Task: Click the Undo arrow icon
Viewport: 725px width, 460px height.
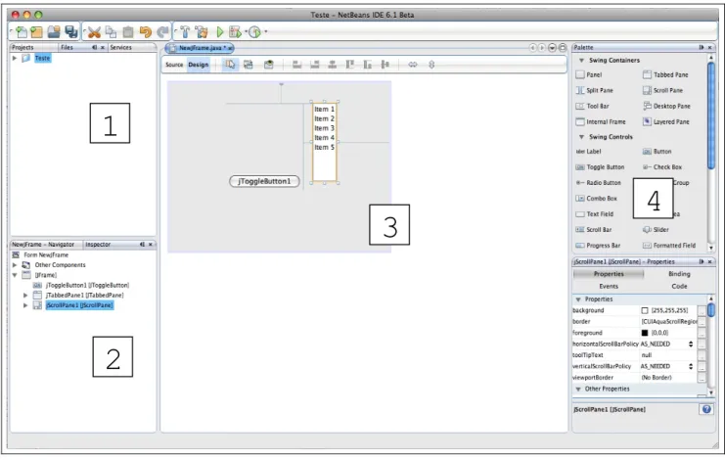Action: click(x=146, y=32)
